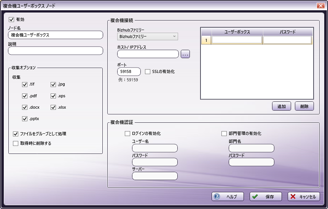Click the 保存 button label

[270, 197]
